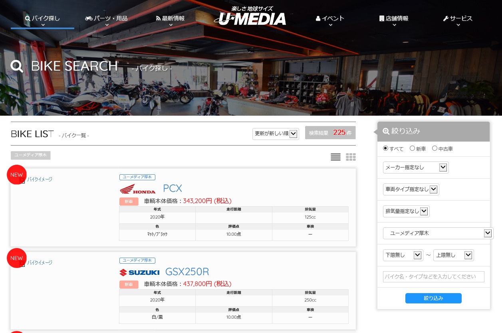
Task: Select the すべて radio button
Action: [x=385, y=148]
